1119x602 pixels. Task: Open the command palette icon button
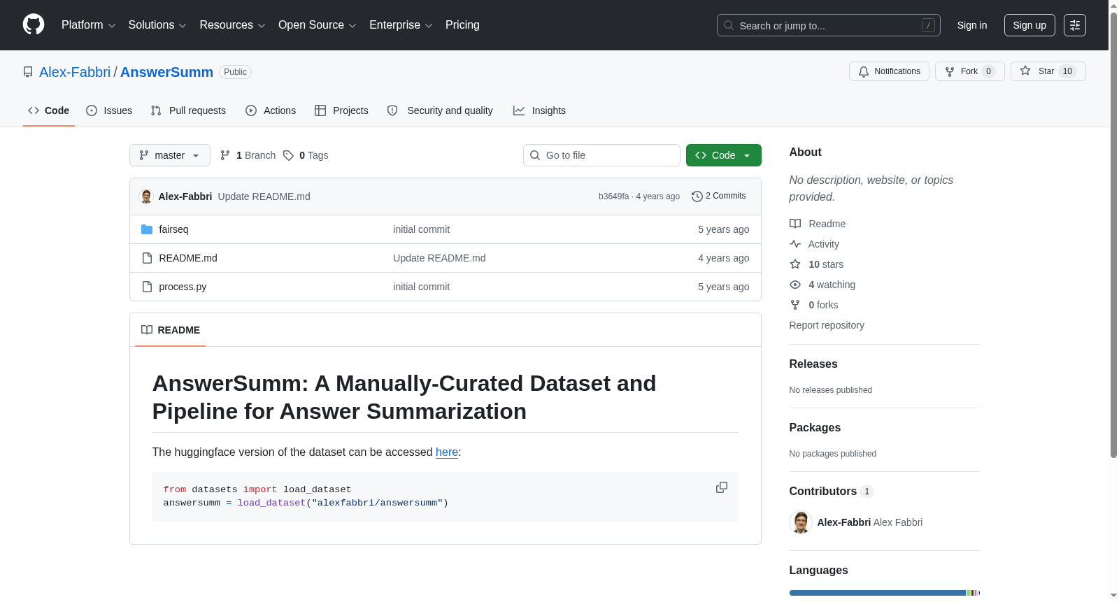point(1075,25)
